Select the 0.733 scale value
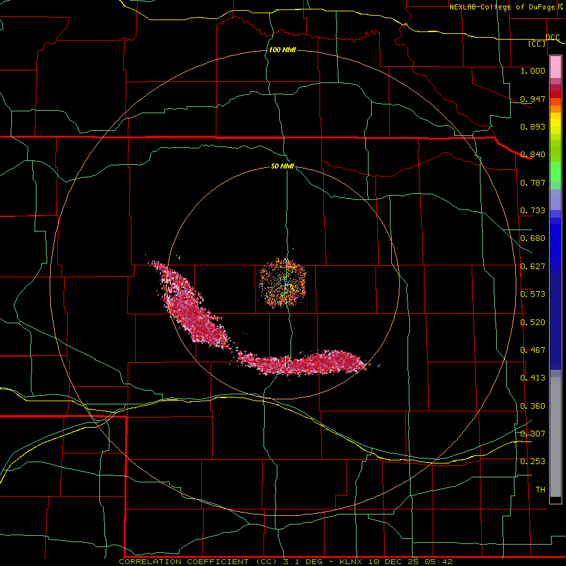 point(533,211)
